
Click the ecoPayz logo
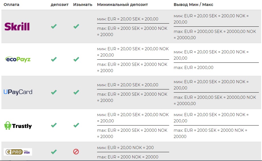[18, 59]
